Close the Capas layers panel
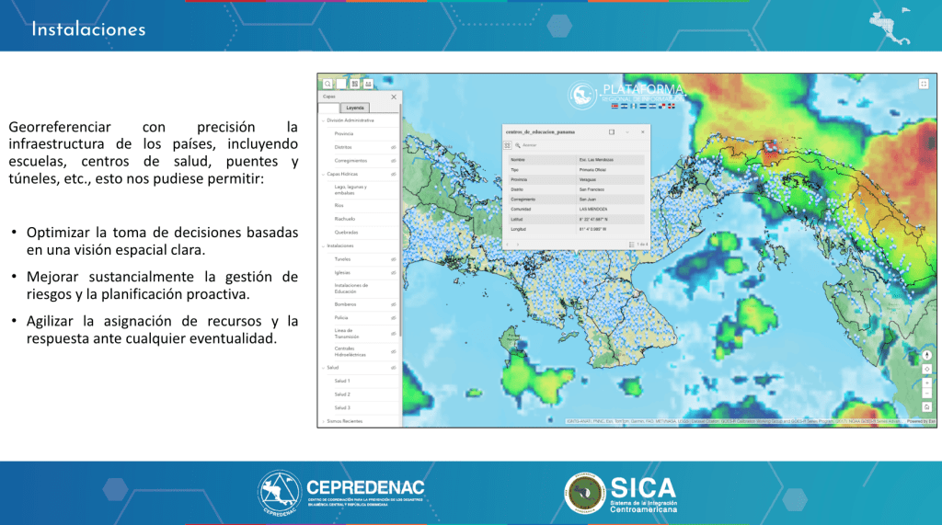This screenshot has width=942, height=525. tap(394, 97)
